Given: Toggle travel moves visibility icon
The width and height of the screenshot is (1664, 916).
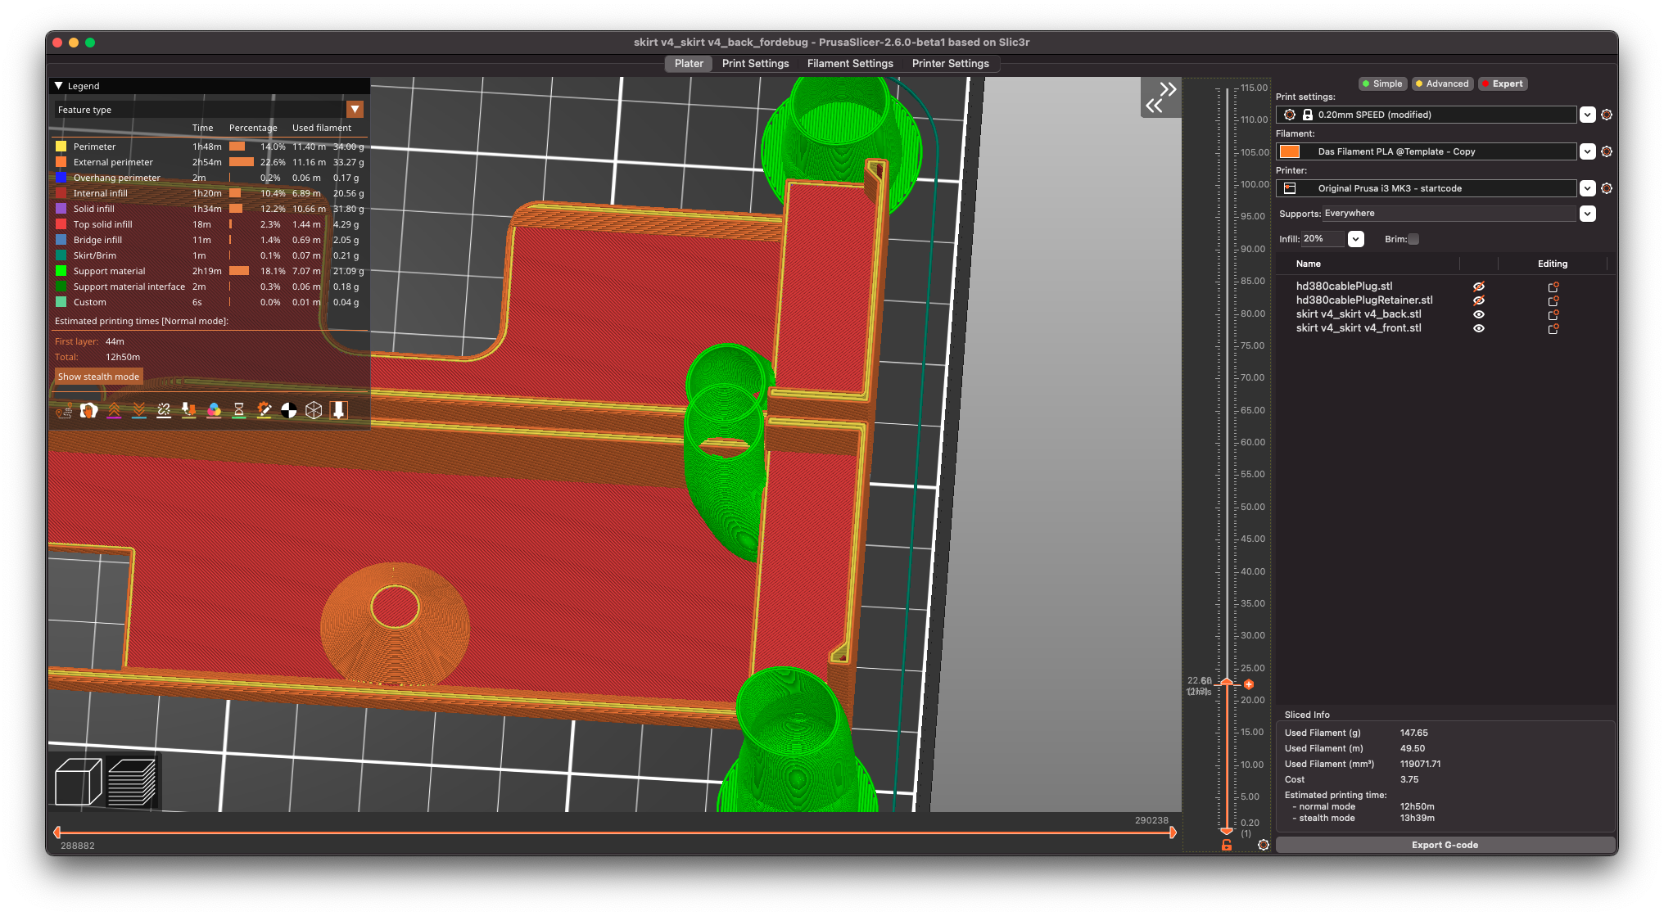Looking at the screenshot, I should tap(64, 410).
